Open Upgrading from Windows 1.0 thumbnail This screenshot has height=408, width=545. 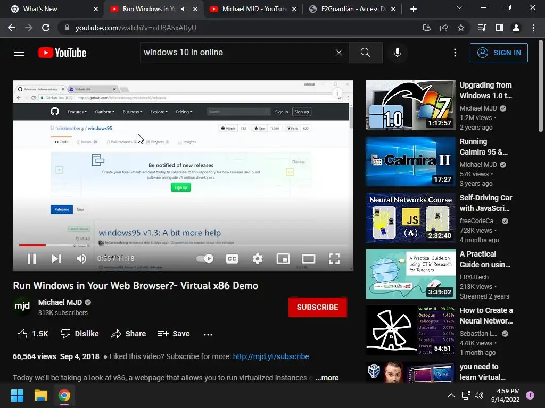tap(411, 105)
